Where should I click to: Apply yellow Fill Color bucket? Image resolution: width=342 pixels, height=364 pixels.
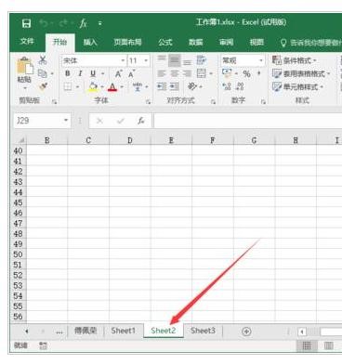point(93,87)
